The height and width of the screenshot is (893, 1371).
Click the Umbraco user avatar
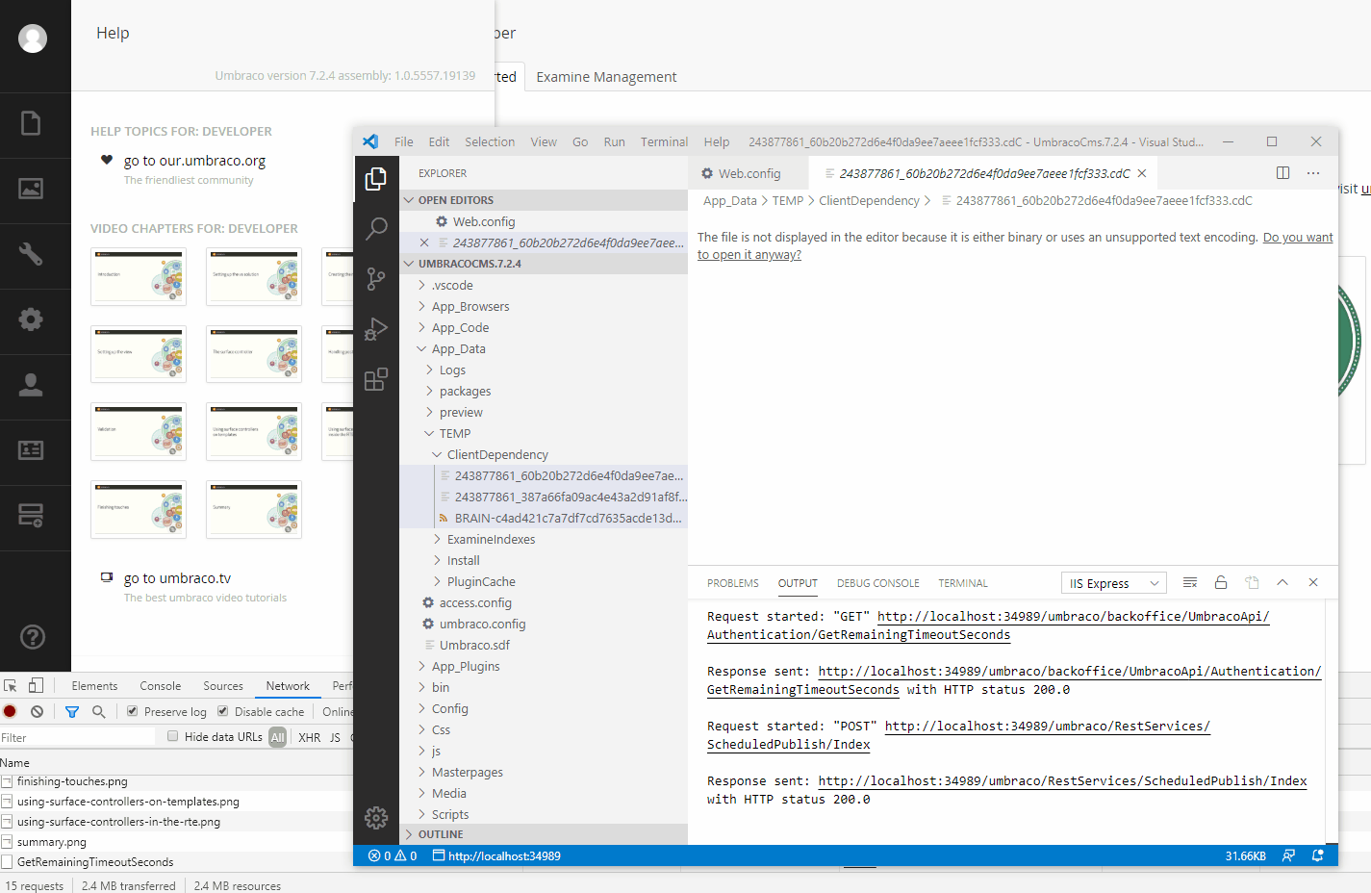pyautogui.click(x=33, y=38)
